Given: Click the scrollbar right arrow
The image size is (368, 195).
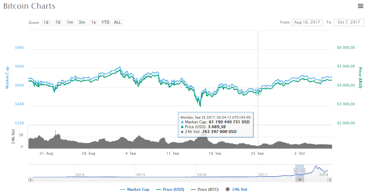Looking at the screenshot, I should click(x=330, y=180).
